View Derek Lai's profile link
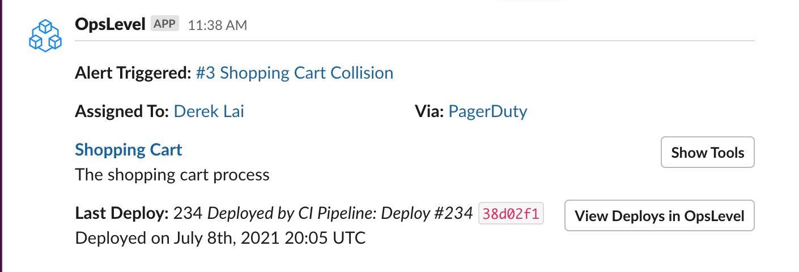 pos(209,111)
